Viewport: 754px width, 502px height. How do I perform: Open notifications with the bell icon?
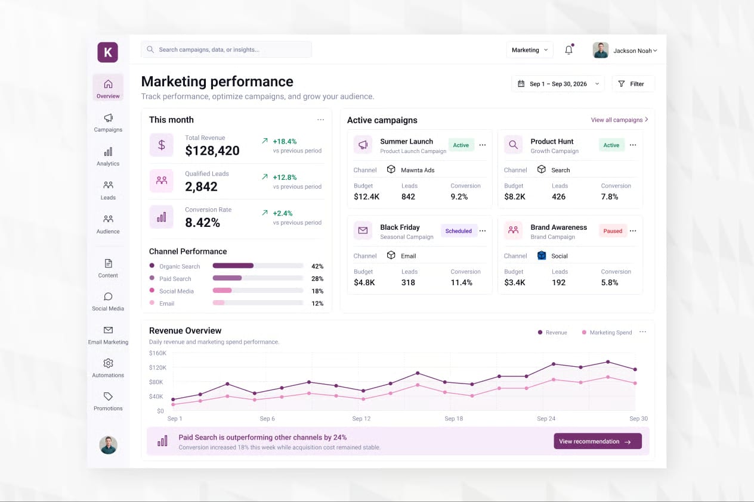click(x=568, y=50)
